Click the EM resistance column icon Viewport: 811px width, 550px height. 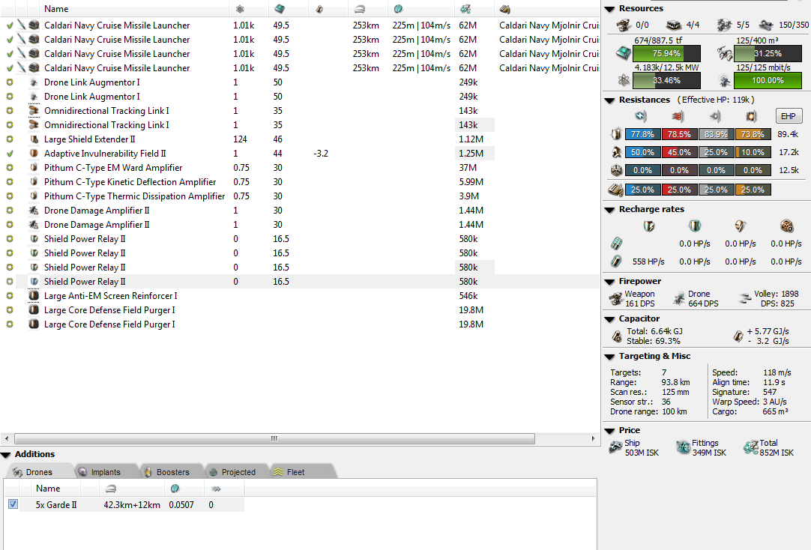click(642, 116)
